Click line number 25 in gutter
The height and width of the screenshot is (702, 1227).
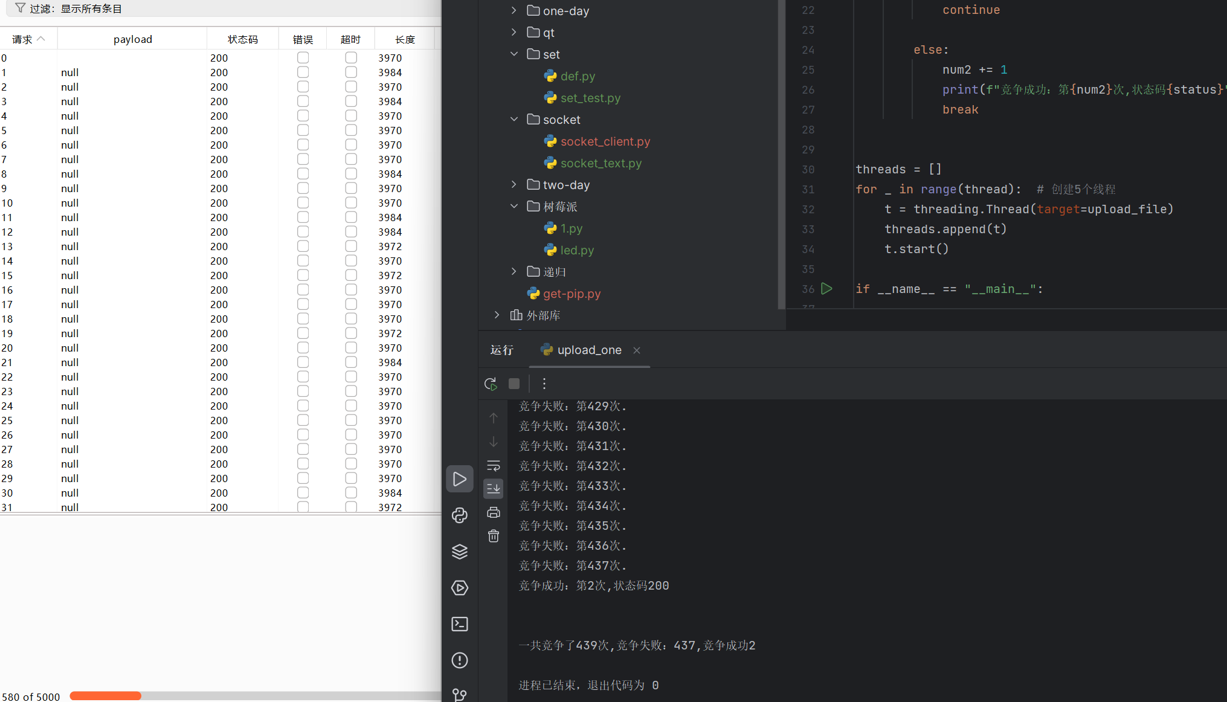tap(808, 69)
